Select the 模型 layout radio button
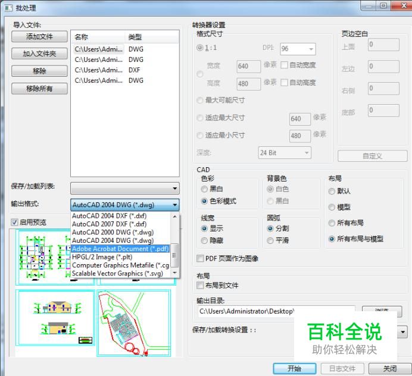Screen dimensions: 412x376 [x=332, y=207]
